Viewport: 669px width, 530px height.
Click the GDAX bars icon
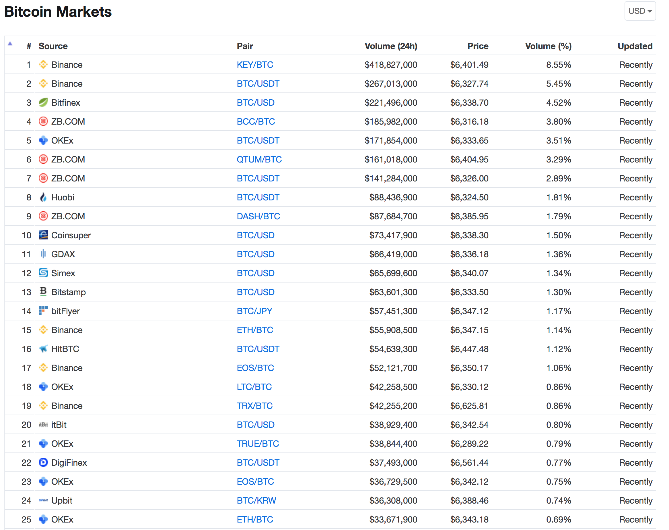click(x=43, y=254)
